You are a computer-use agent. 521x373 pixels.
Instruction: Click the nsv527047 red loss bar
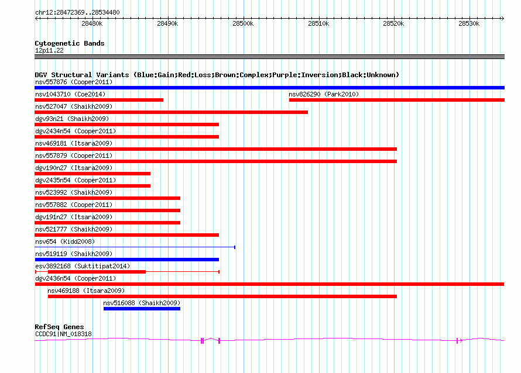pos(171,112)
